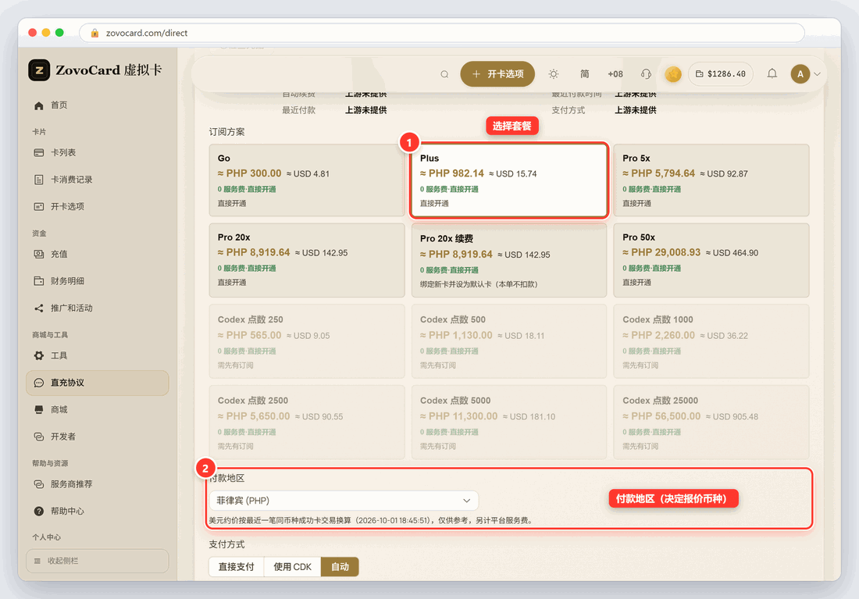
Task: Open the headset support icon
Action: 646,74
